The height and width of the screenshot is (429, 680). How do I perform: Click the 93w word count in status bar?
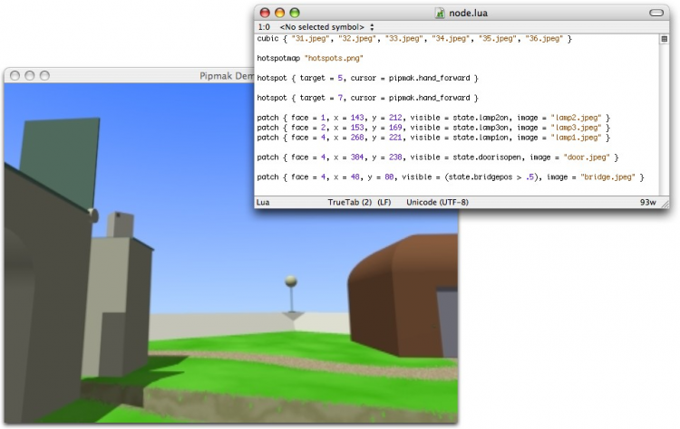648,202
